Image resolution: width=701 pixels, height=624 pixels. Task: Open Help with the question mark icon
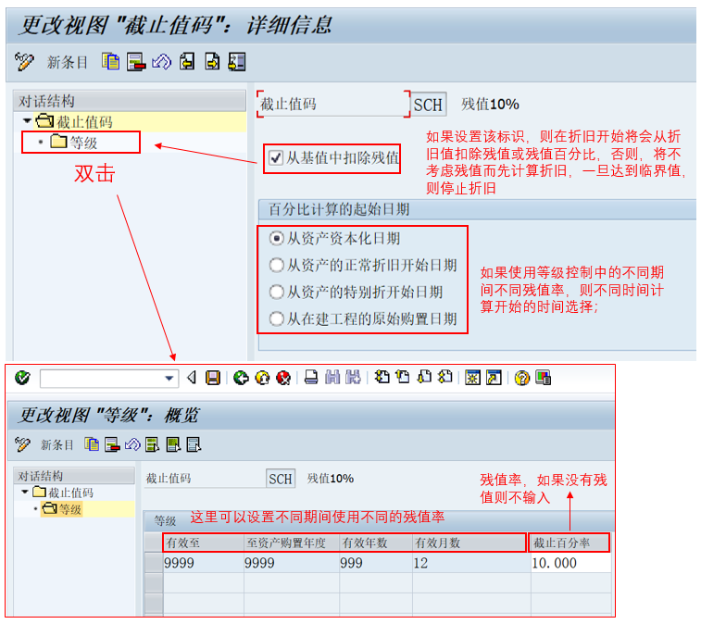pyautogui.click(x=521, y=378)
